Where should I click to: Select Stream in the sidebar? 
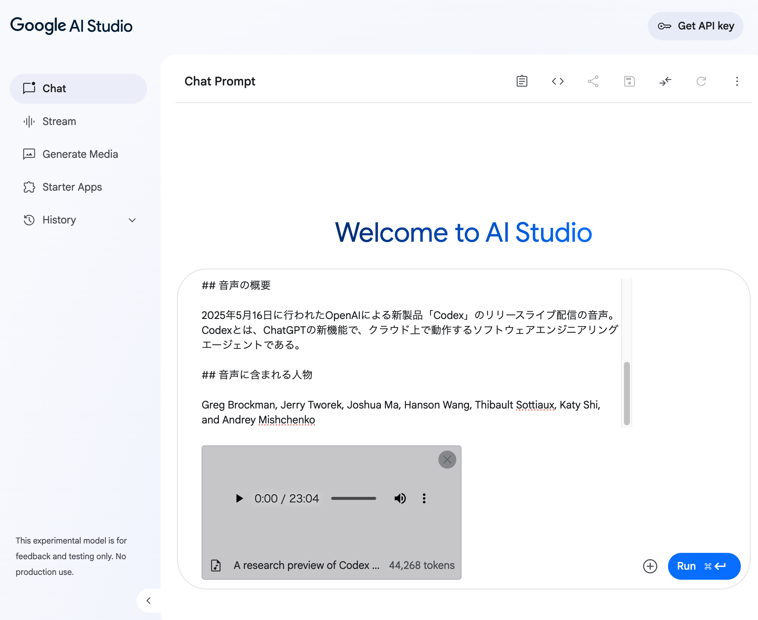click(x=59, y=121)
